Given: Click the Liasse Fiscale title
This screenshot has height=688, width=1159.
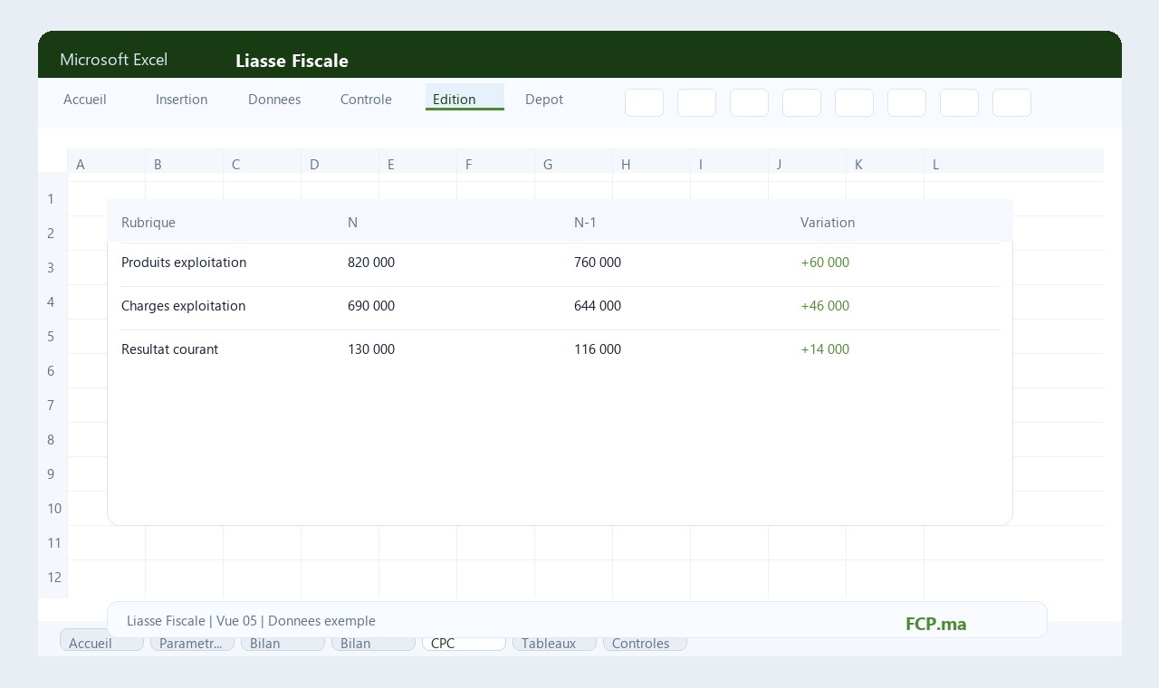Looking at the screenshot, I should [x=292, y=61].
